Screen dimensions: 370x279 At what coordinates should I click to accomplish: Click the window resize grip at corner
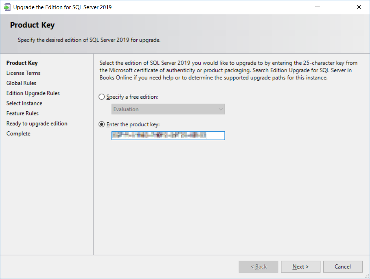tap(367, 276)
